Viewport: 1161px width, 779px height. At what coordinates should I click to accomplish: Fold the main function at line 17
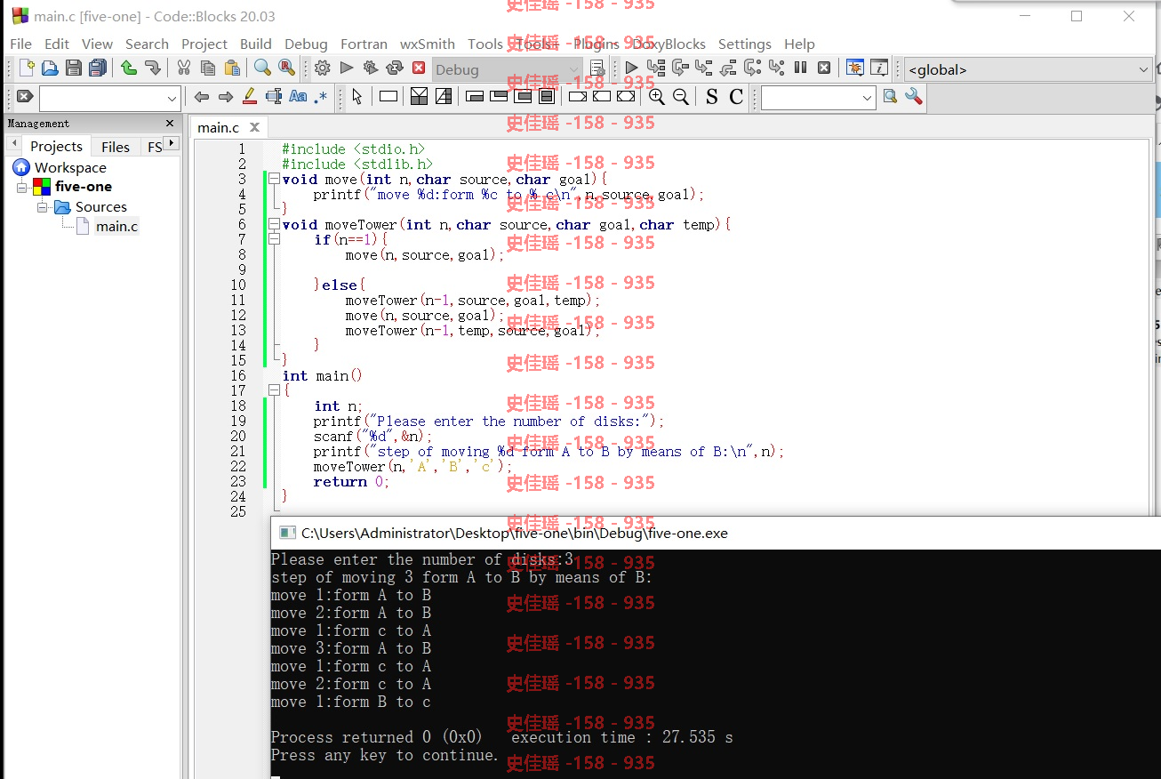point(275,391)
